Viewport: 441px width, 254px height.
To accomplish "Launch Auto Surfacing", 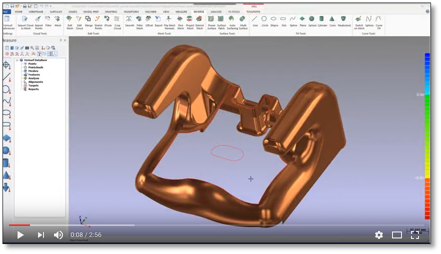I will click(232, 23).
